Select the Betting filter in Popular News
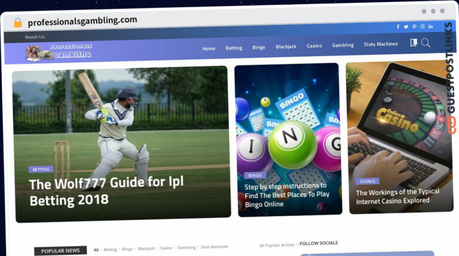This screenshot has height=256, width=459. point(110,249)
